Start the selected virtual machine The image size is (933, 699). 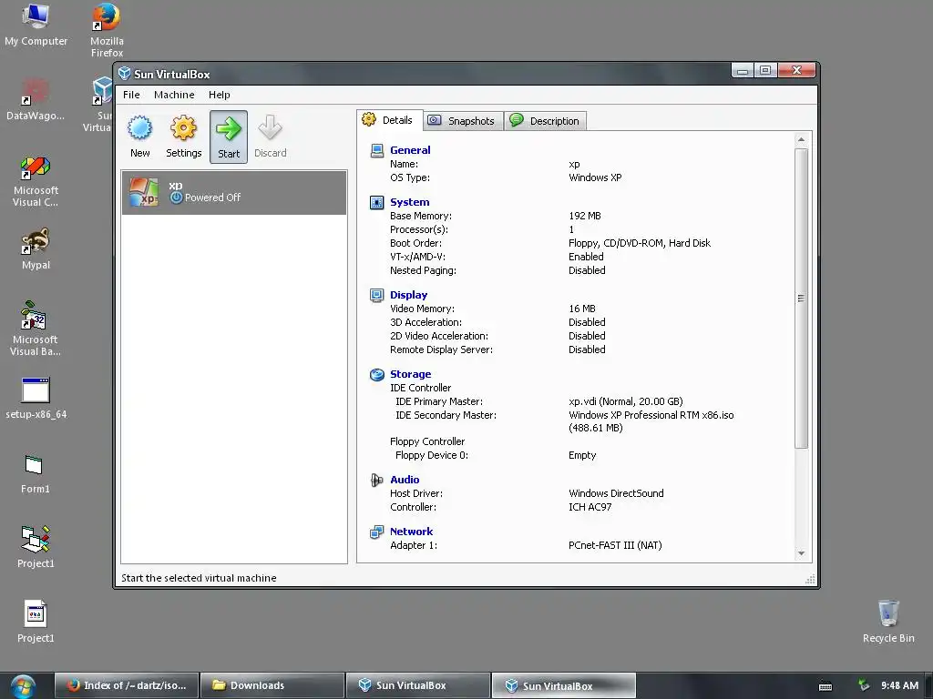pos(229,137)
